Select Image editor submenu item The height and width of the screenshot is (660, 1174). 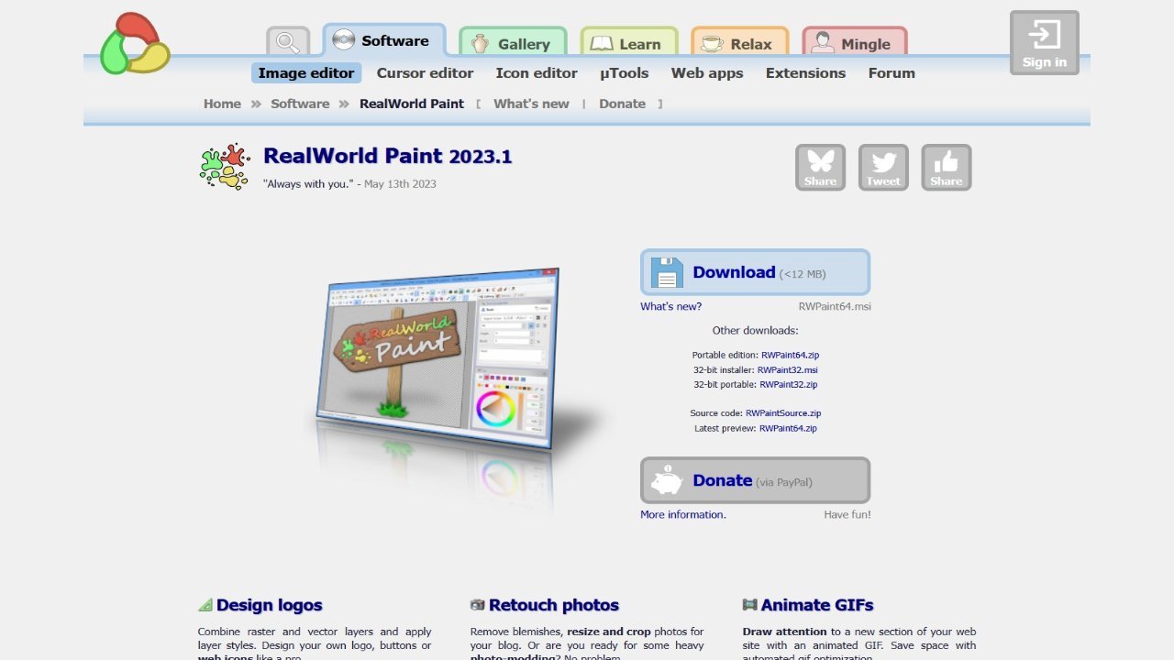click(x=306, y=73)
